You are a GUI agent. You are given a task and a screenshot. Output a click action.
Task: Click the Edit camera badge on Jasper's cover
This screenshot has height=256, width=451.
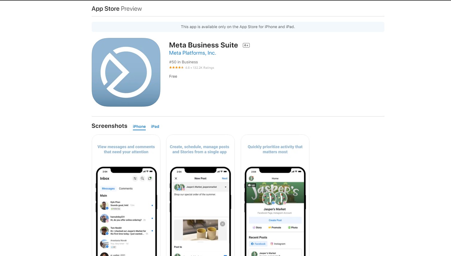pyautogui.click(x=252, y=185)
